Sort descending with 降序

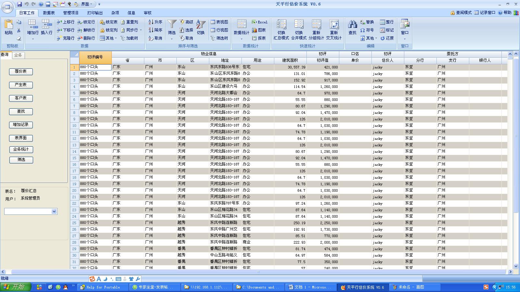point(155,30)
